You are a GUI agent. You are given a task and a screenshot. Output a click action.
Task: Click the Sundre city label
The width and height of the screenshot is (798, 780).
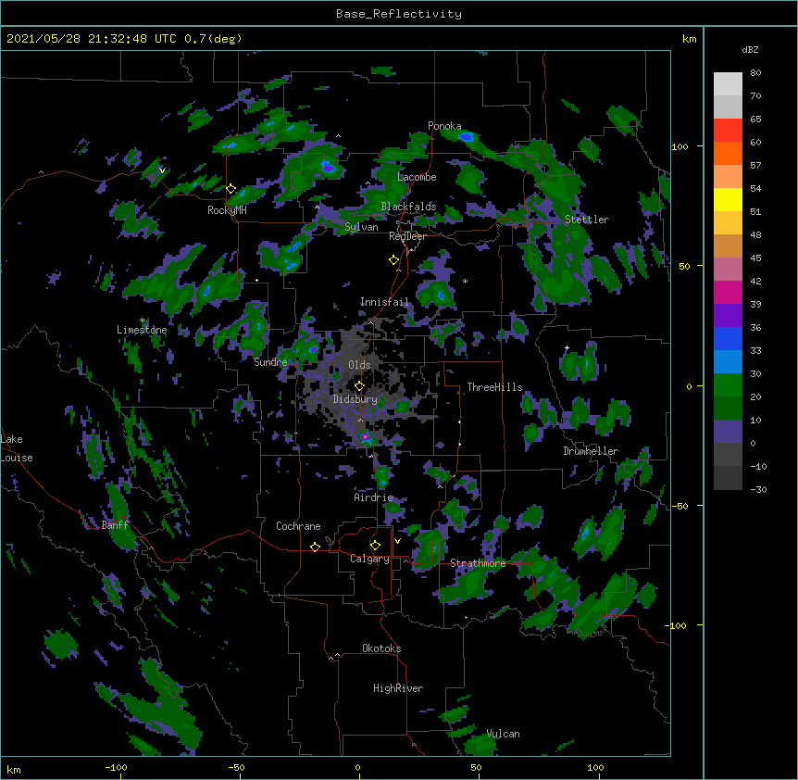pos(270,362)
